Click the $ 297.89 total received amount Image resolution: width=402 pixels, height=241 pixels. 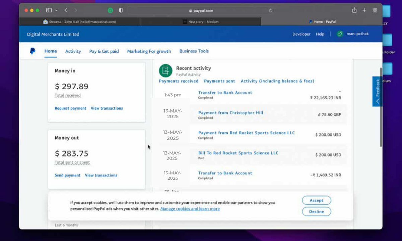click(x=72, y=86)
